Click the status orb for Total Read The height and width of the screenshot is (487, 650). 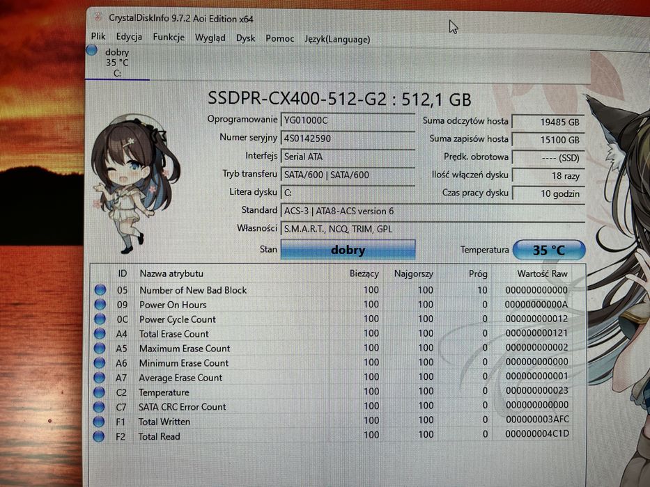pyautogui.click(x=99, y=436)
